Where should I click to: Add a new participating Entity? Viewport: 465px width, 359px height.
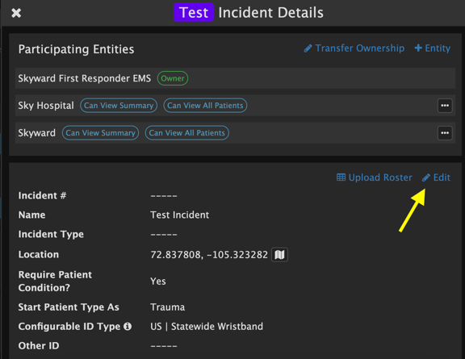click(433, 48)
